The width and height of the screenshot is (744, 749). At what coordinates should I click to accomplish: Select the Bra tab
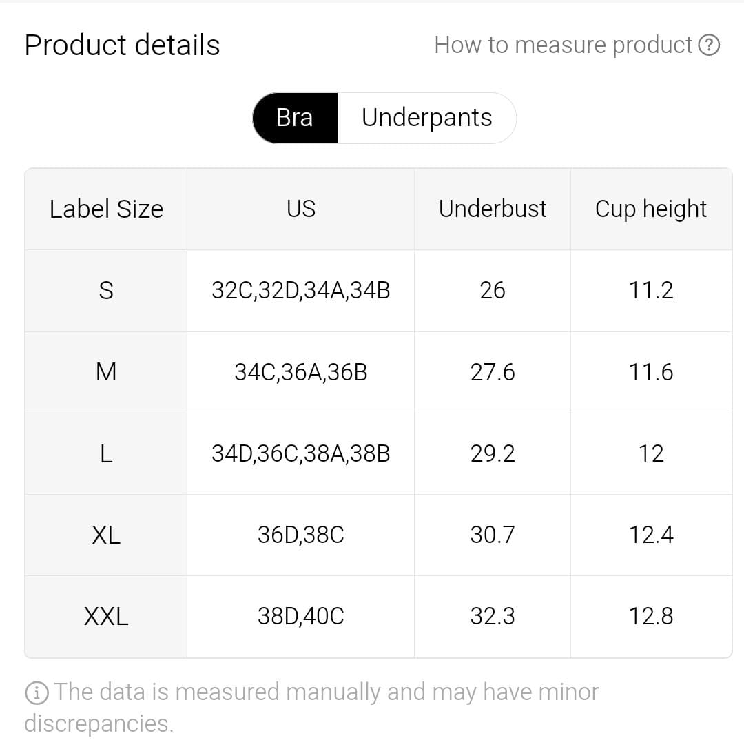pyautogui.click(x=295, y=118)
